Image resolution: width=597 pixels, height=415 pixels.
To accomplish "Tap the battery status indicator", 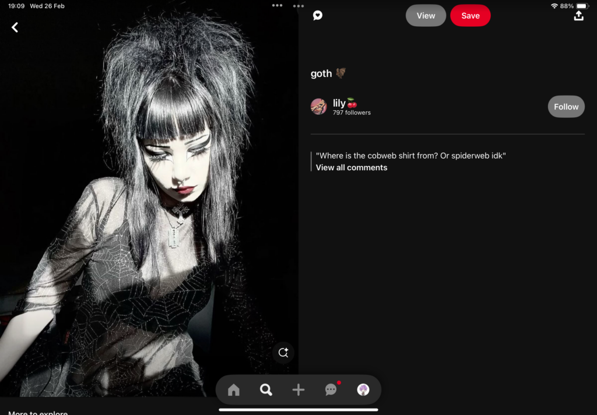I will (x=583, y=6).
